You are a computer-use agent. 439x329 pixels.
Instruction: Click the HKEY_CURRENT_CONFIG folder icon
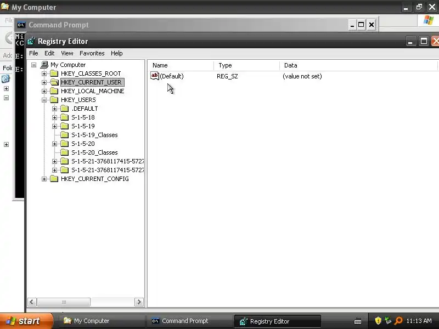coord(54,179)
